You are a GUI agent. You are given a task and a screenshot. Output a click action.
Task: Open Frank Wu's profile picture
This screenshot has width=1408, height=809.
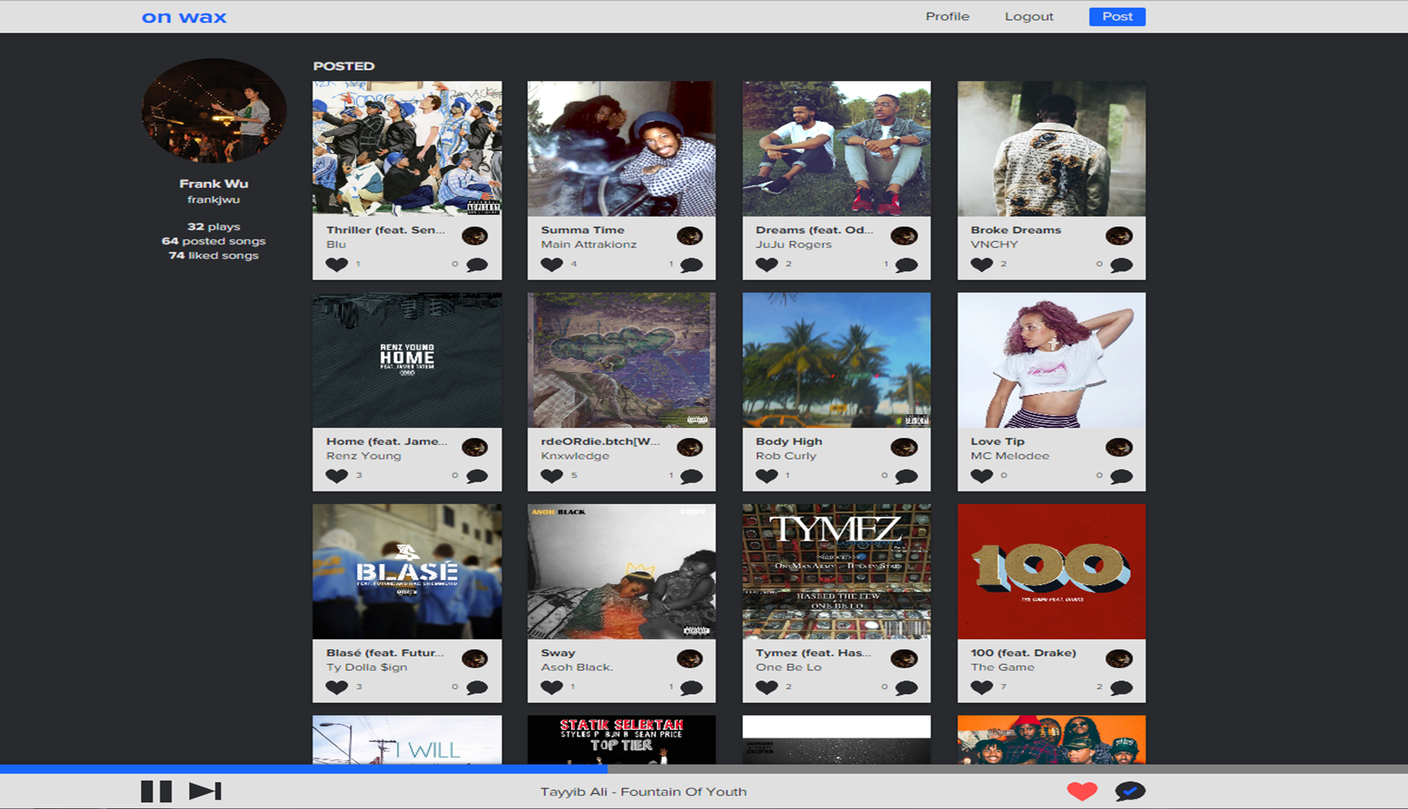click(214, 111)
